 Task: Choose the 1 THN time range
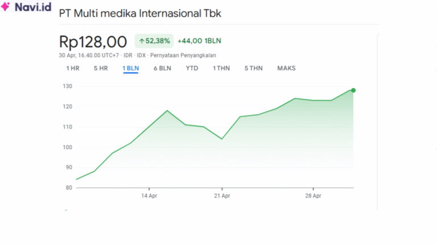click(x=221, y=69)
